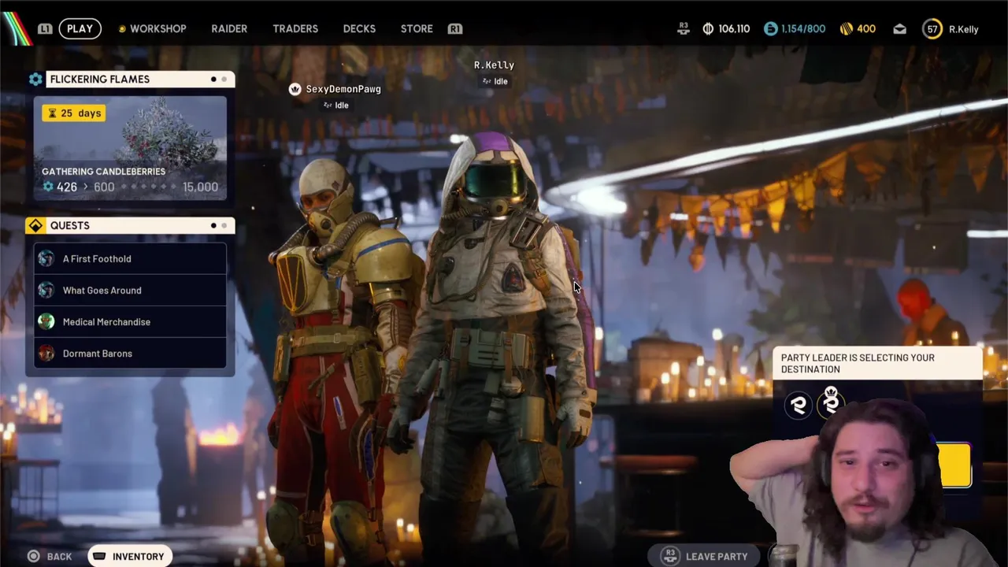Viewport: 1008px width, 567px height.
Task: Open the A First Foothold quest
Action: [130, 258]
